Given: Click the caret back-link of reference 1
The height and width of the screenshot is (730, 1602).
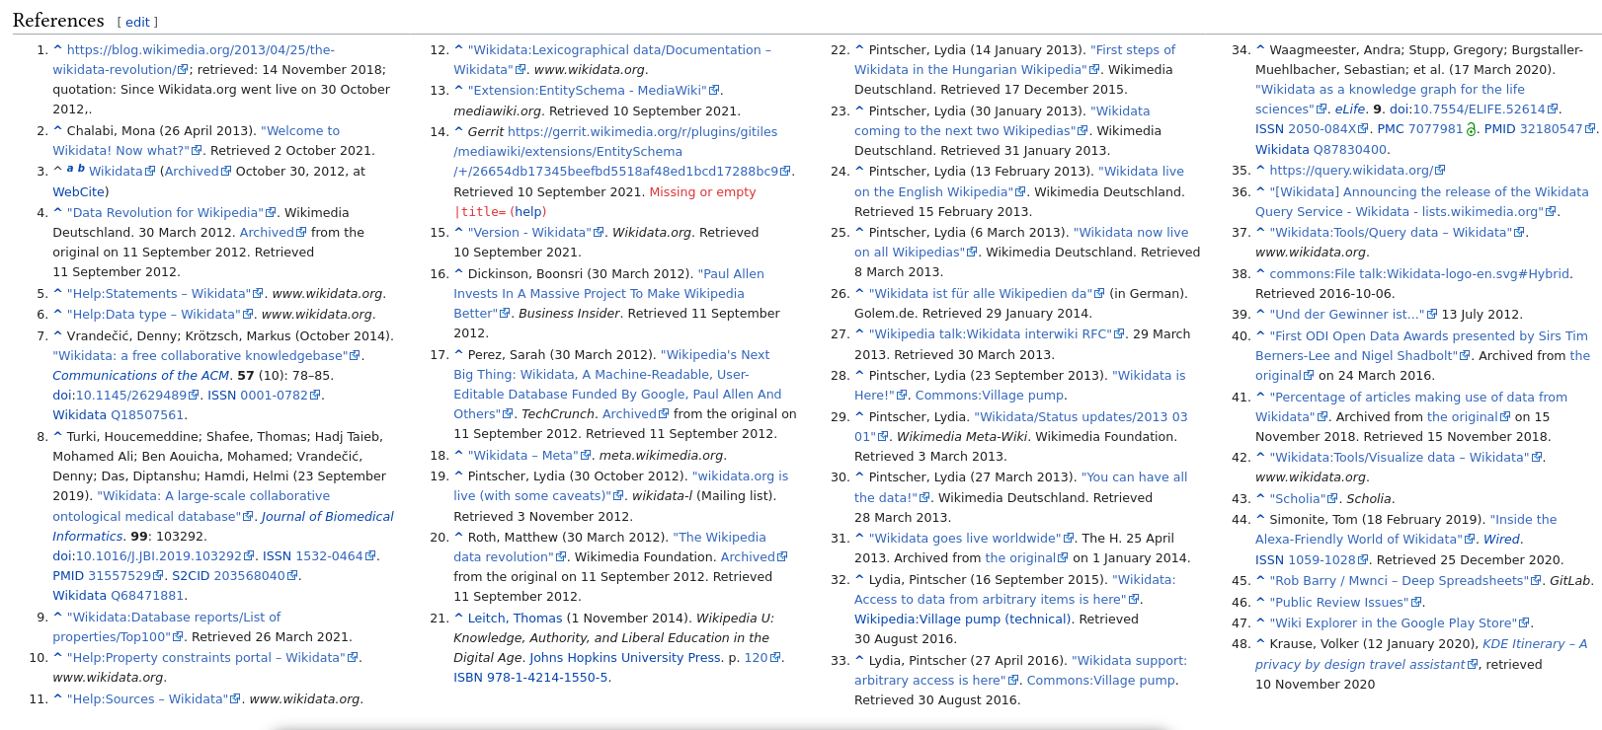Looking at the screenshot, I should tap(57, 49).
